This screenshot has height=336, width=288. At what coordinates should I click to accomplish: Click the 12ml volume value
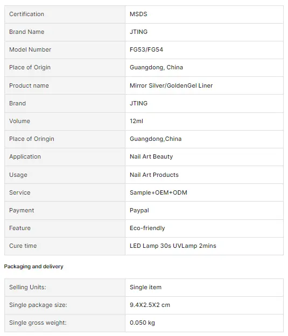(x=136, y=121)
